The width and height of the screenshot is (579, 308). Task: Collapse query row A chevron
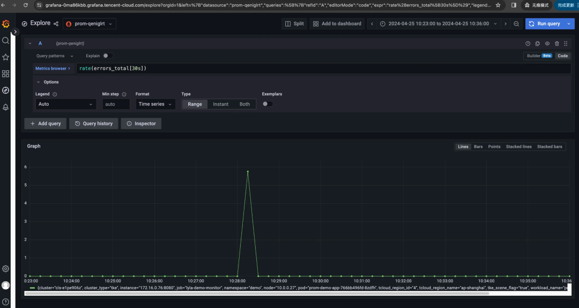pos(30,43)
